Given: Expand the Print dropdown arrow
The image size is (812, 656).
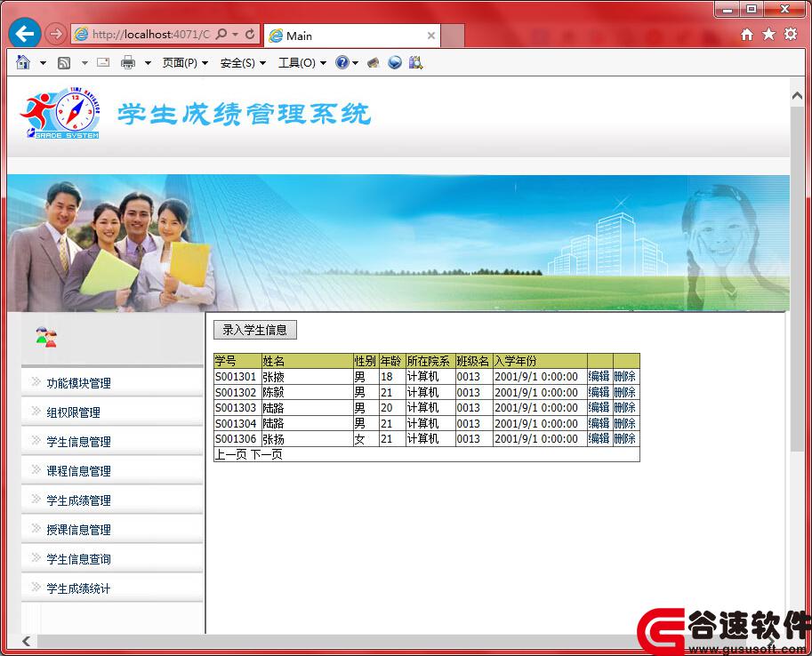Looking at the screenshot, I should tap(148, 63).
